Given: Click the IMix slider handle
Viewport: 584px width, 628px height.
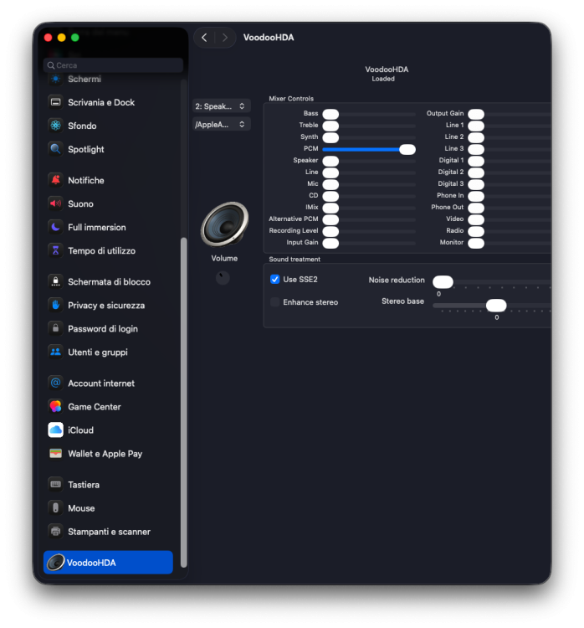Looking at the screenshot, I should click(330, 208).
